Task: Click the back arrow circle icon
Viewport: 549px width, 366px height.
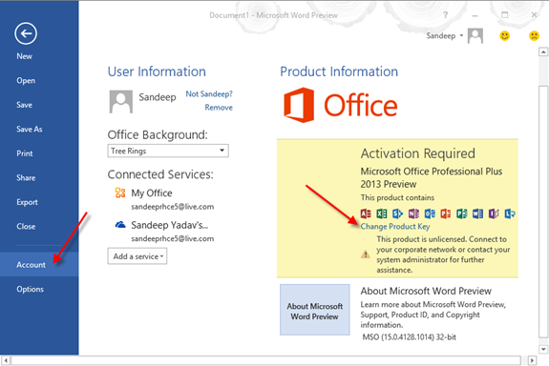Action: click(26, 33)
